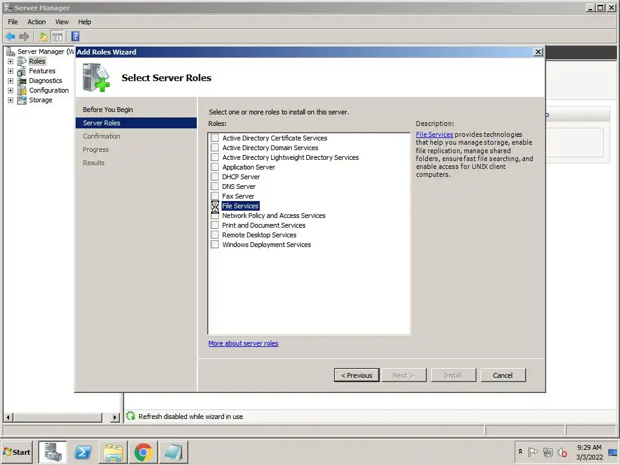Click right arrow of tree scrollbar
The image size is (620, 465).
(x=114, y=417)
